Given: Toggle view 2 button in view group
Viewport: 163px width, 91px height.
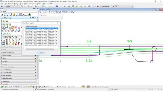Looking at the screenshot, I should [33, 87].
